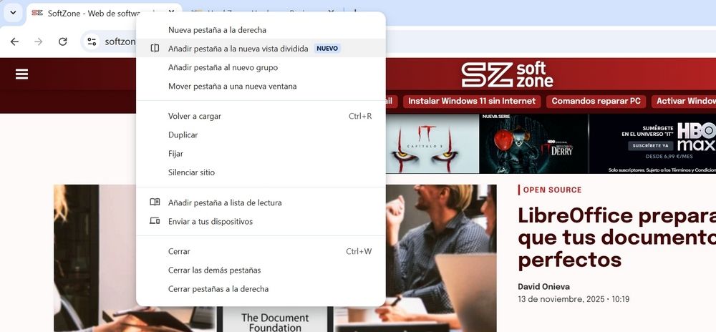716x332 pixels.
Task: Choose Fijar to pin the tab
Action: [261, 154]
